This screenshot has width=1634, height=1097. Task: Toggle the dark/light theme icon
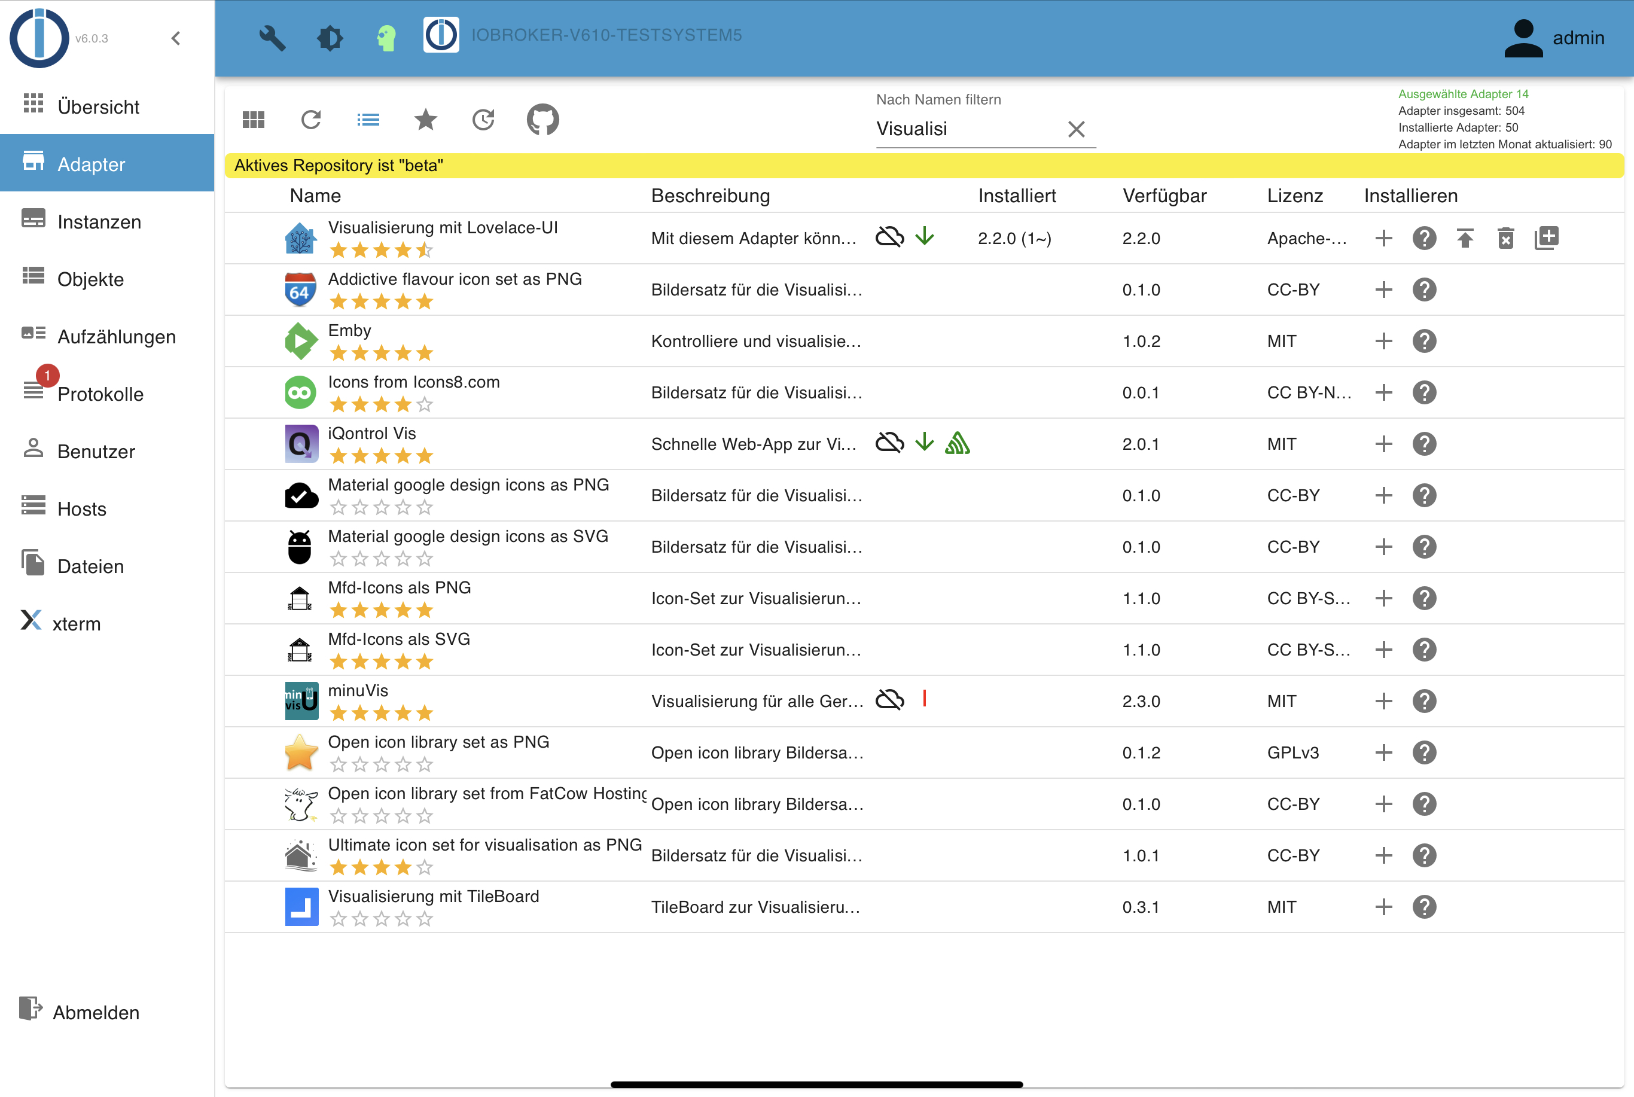330,38
